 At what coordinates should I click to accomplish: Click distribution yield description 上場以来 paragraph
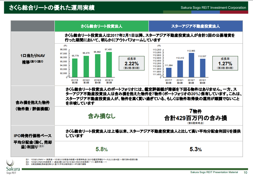[x=153, y=133]
